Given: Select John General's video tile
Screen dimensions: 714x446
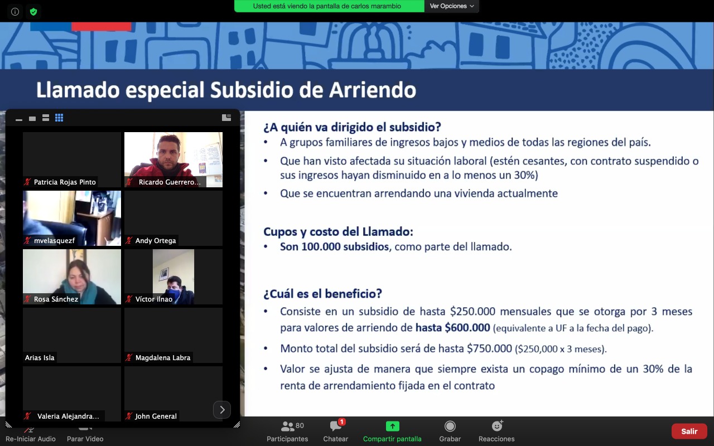Looking at the screenshot, I should tap(173, 394).
